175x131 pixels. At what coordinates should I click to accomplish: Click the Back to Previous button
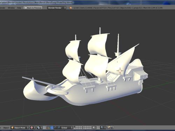(x=33, y=8)
